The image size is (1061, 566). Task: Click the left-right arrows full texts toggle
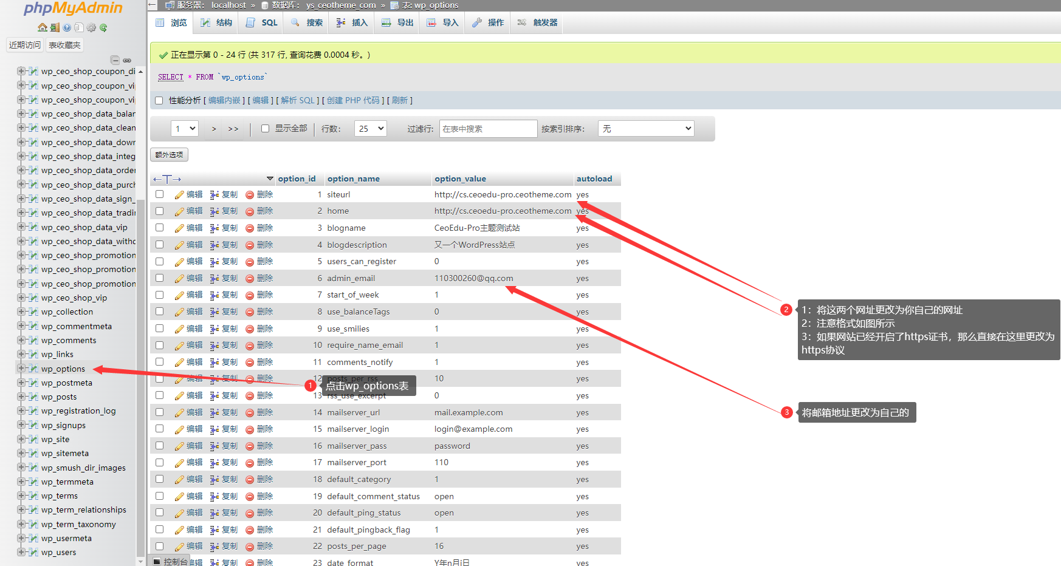167,179
